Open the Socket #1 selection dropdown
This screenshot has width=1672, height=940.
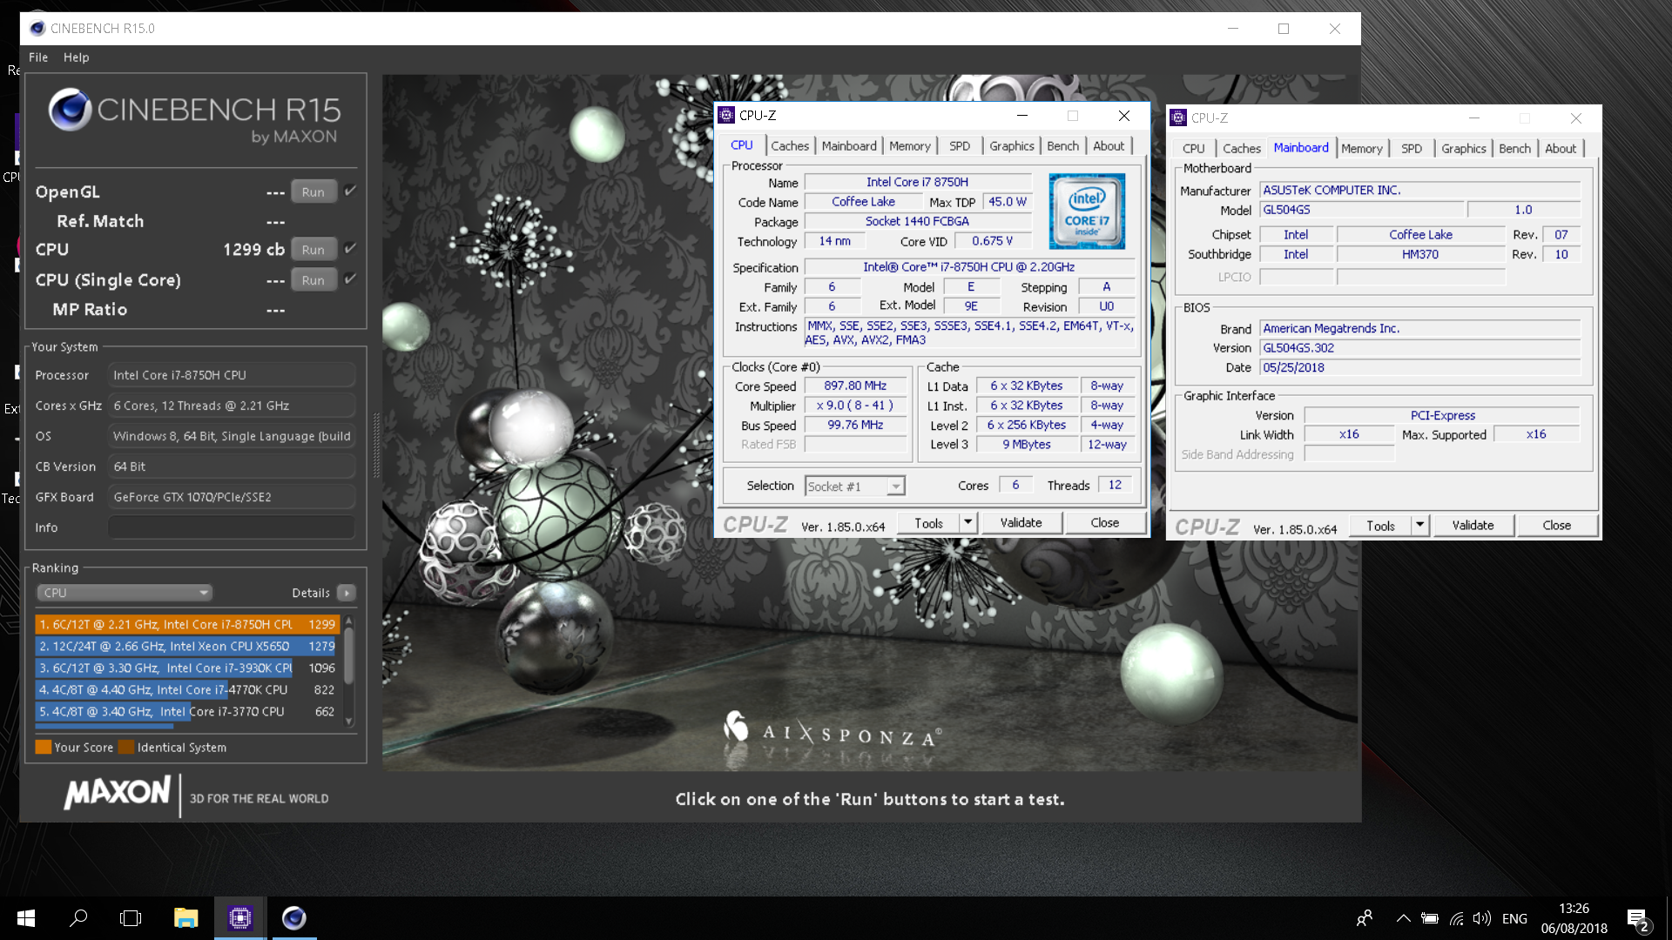(x=855, y=487)
